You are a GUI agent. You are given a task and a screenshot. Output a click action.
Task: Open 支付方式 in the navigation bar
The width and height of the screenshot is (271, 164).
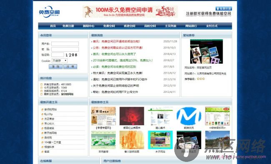click(x=212, y=26)
